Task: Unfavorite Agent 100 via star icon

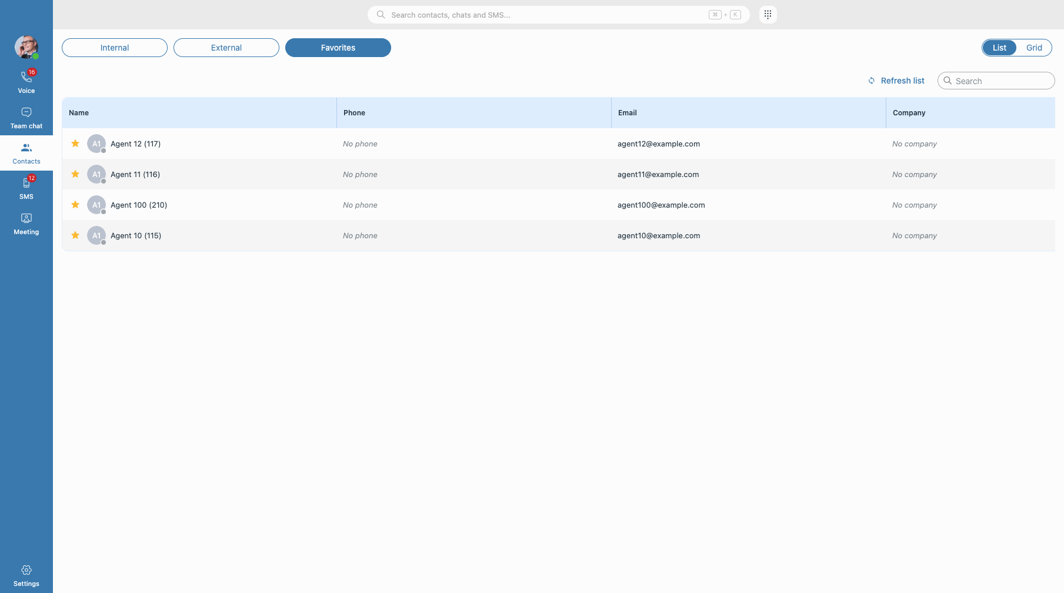Action: [75, 205]
